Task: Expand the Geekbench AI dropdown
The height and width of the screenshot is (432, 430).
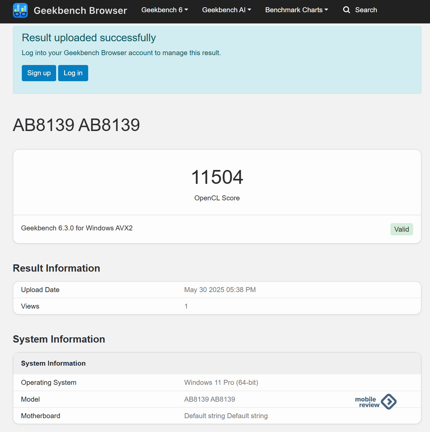Action: click(227, 10)
